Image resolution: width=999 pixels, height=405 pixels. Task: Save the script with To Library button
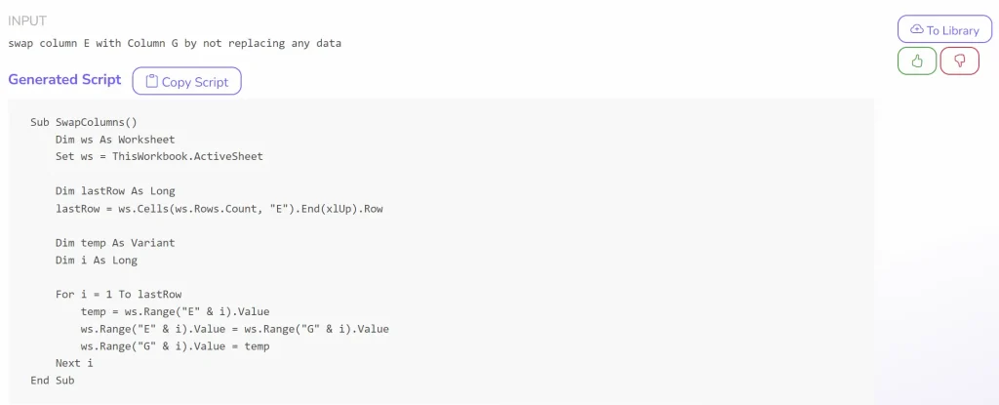tap(944, 30)
